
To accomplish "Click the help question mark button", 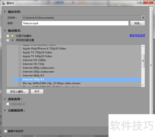I will click(140, 2).
